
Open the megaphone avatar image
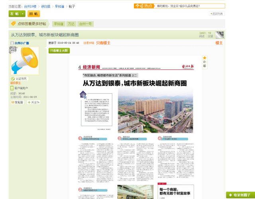click(25, 61)
